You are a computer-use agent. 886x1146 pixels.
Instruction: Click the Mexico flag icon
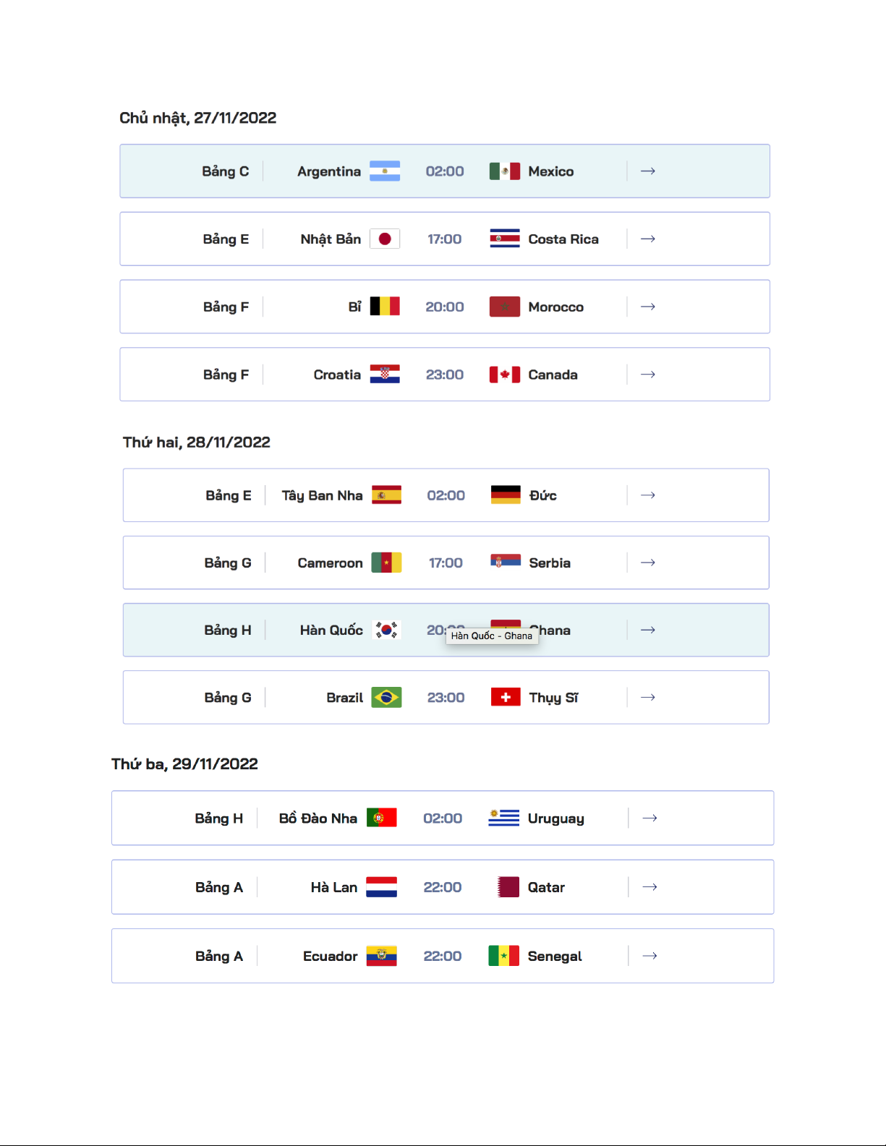click(504, 171)
